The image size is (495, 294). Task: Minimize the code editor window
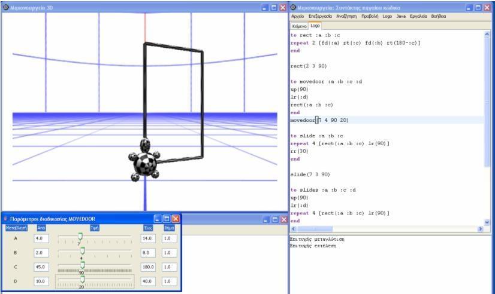point(469,8)
